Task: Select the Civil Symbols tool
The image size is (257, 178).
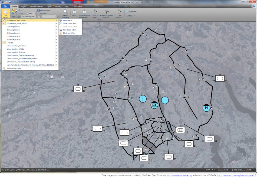Action: [x=118, y=13]
